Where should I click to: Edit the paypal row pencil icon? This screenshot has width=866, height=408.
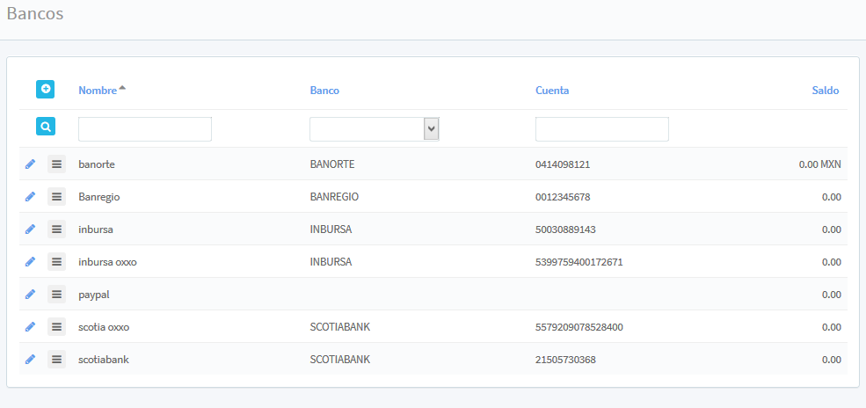(x=30, y=295)
